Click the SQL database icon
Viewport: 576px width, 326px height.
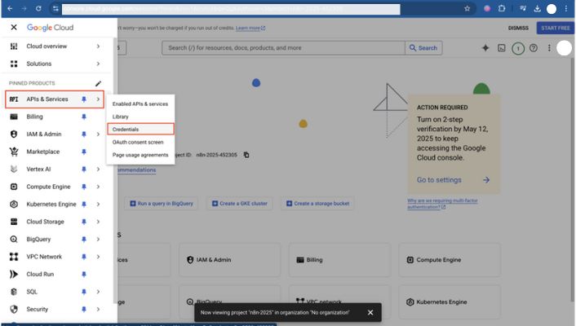pyautogui.click(x=14, y=292)
